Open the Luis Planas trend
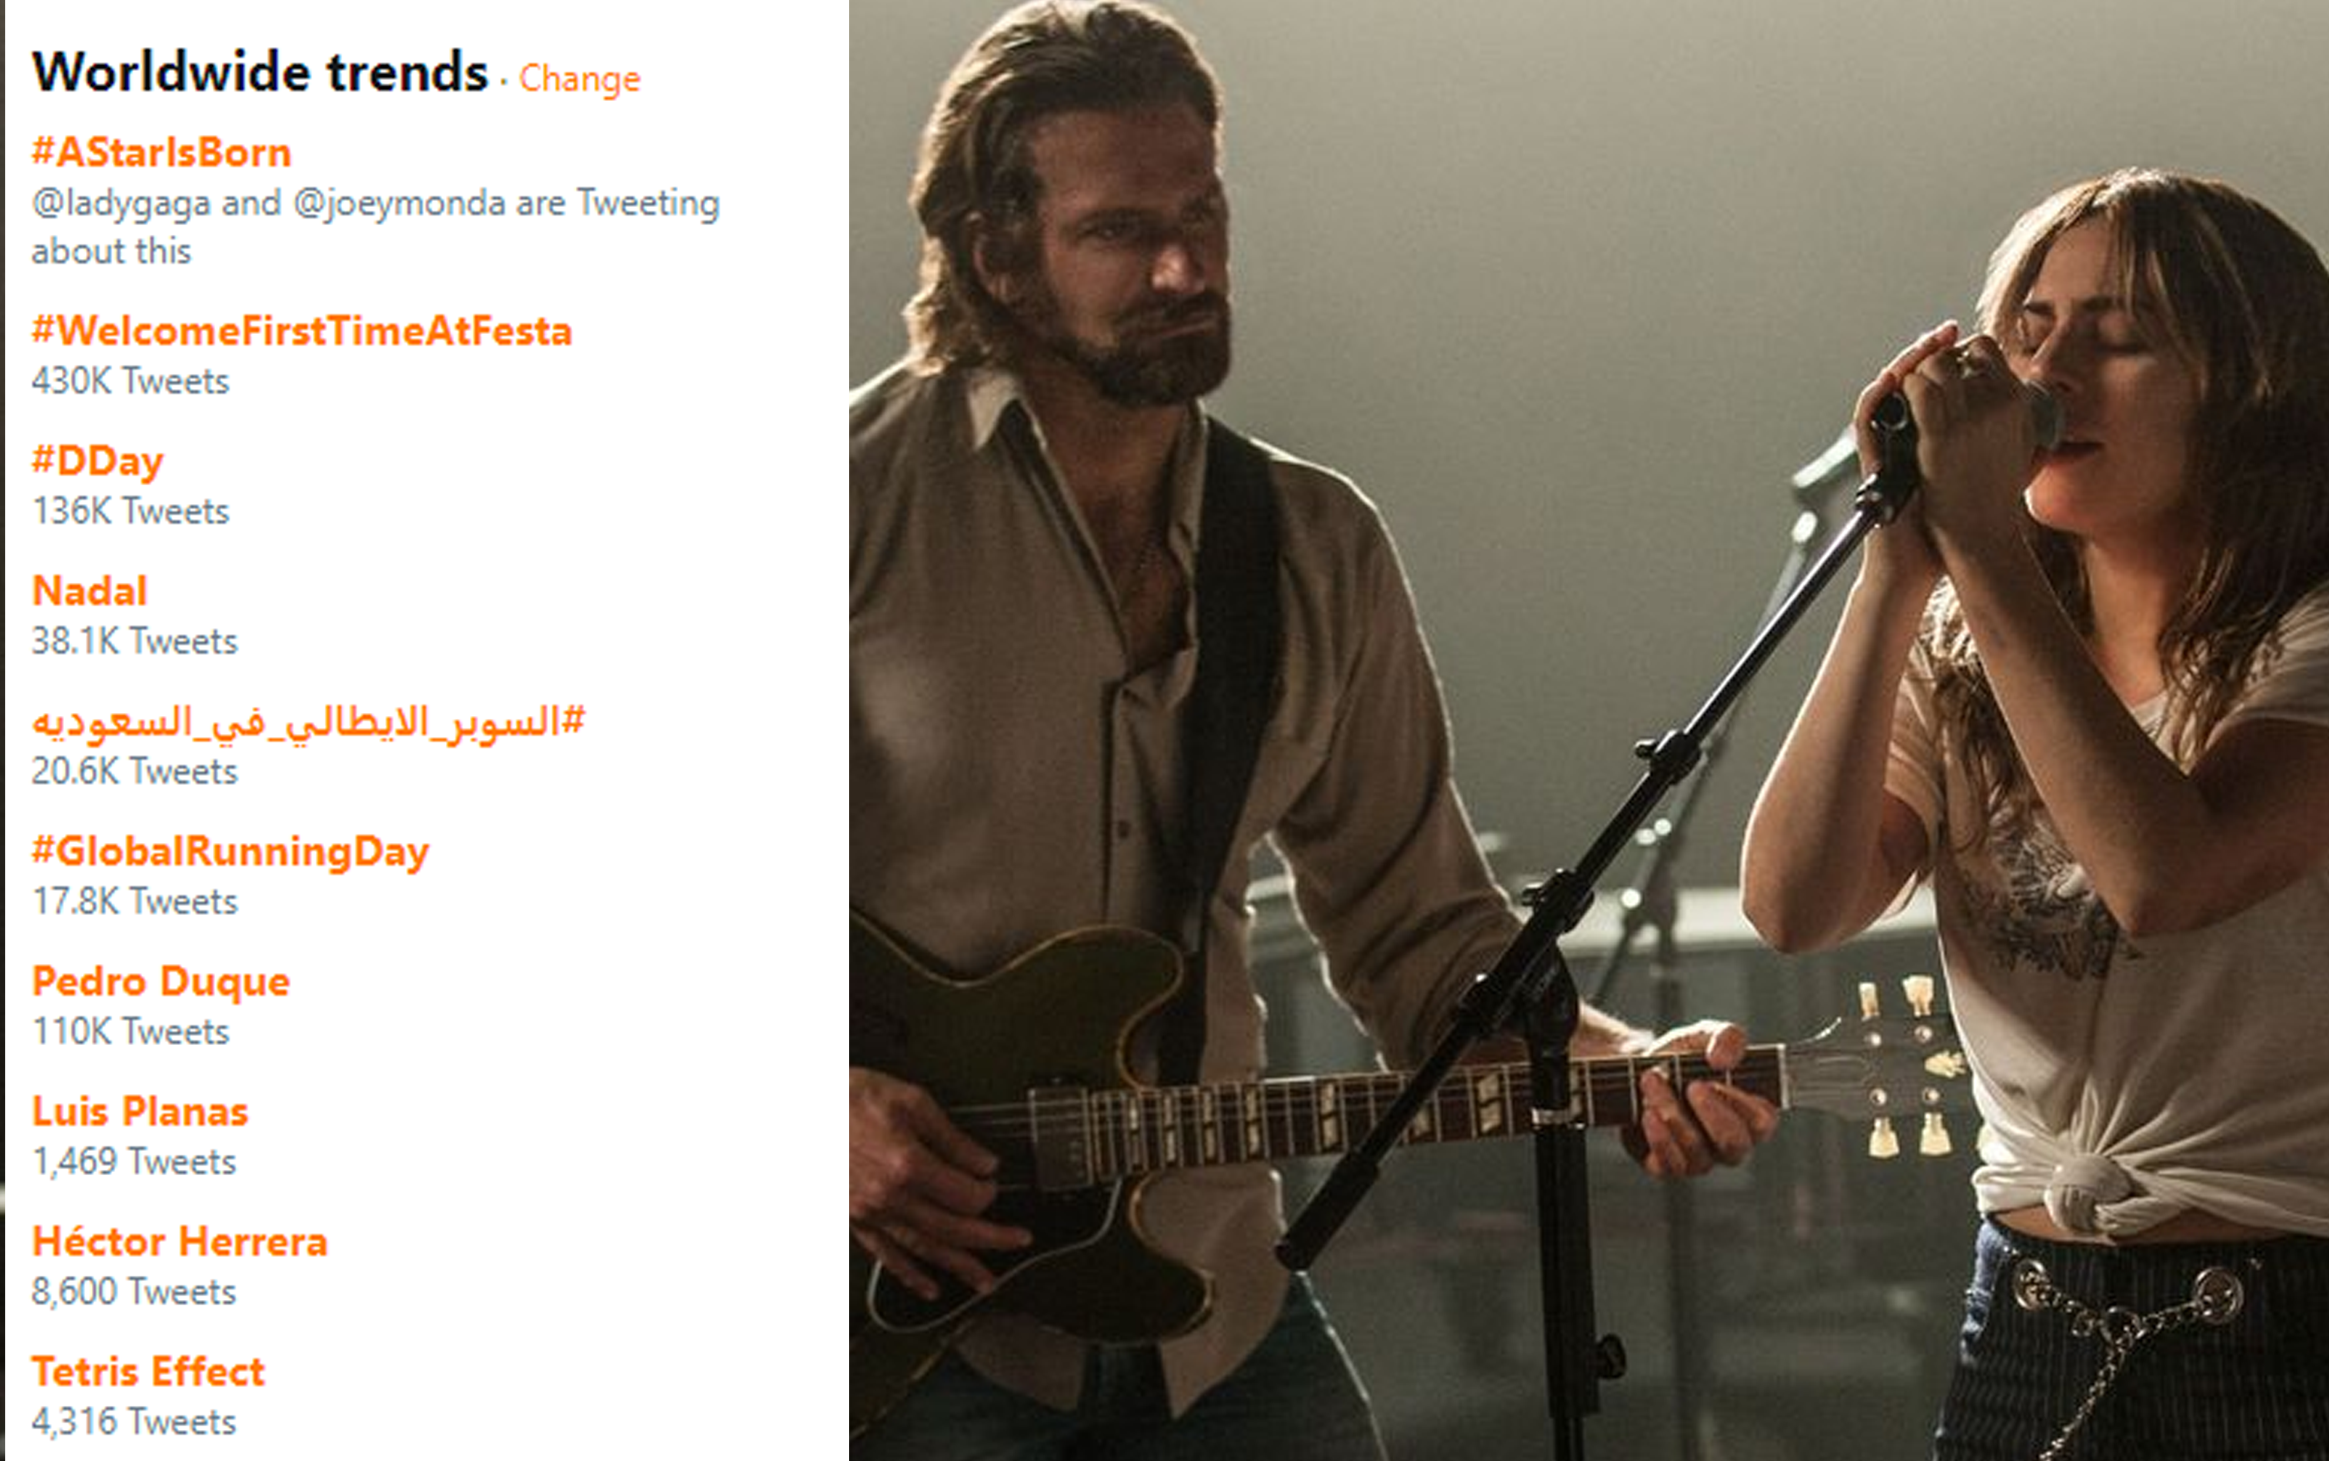This screenshot has height=1461, width=2329. coord(140,1112)
